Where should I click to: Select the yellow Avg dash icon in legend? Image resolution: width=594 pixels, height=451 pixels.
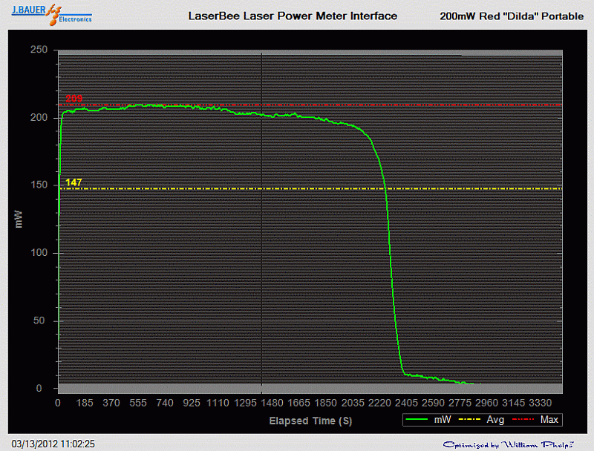click(x=470, y=420)
